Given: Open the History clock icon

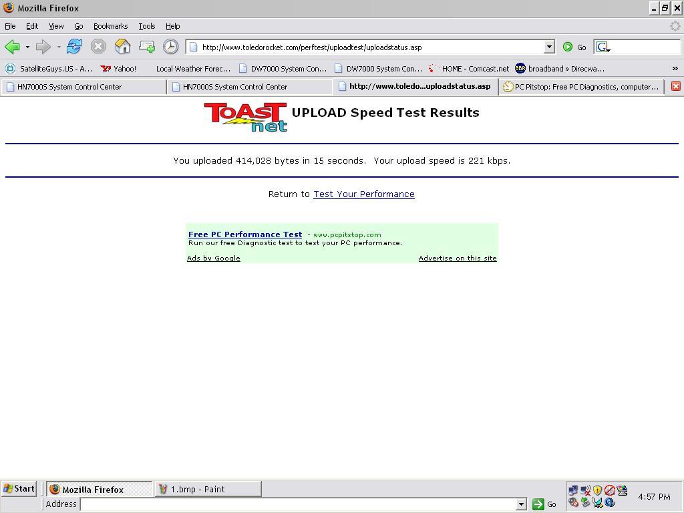Looking at the screenshot, I should (x=170, y=47).
